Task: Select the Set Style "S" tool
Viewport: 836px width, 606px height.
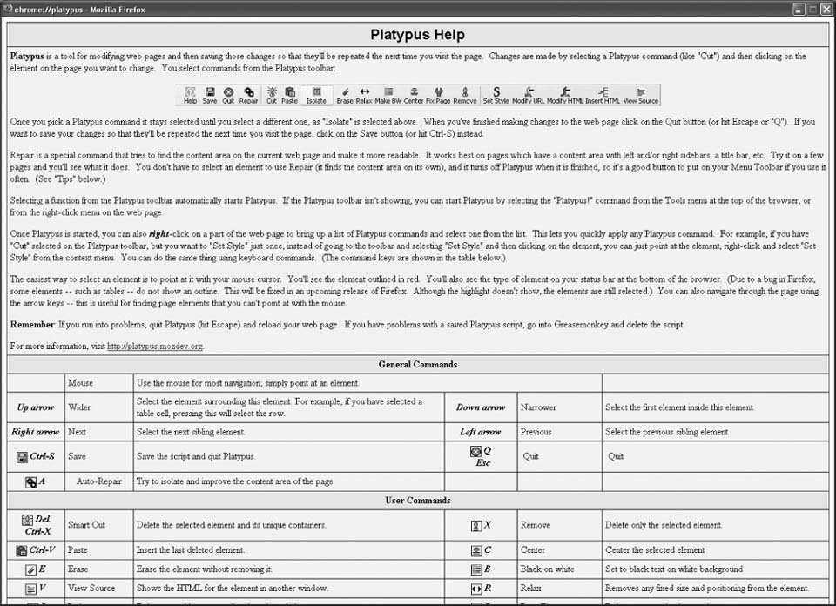Action: pyautogui.click(x=496, y=95)
